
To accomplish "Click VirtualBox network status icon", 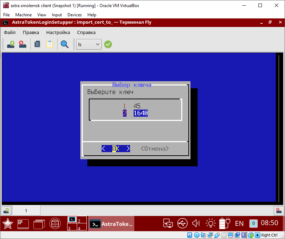I will click(x=210, y=235).
